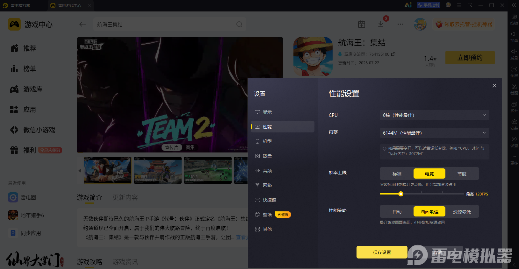Open 磁盘 settings section
Image resolution: width=519 pixels, height=269 pixels.
pos(283,156)
